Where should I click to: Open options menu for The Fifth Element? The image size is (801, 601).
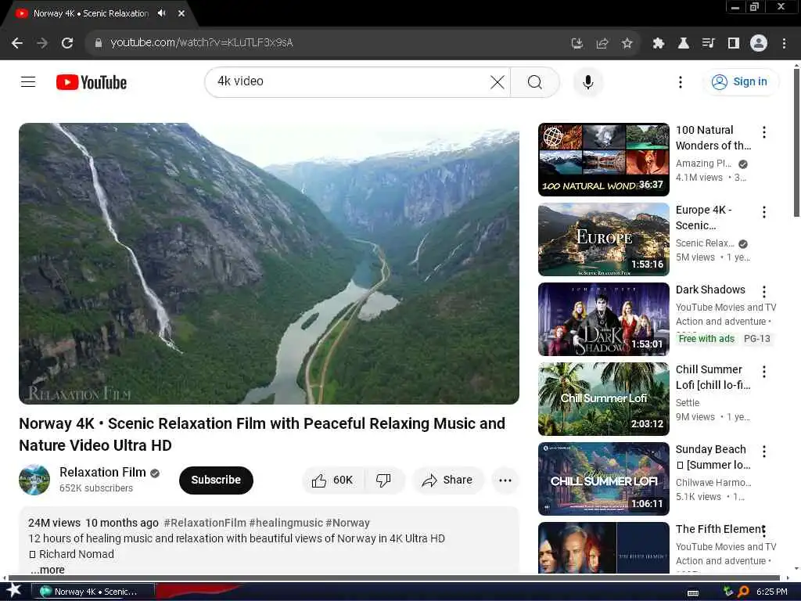click(x=764, y=531)
